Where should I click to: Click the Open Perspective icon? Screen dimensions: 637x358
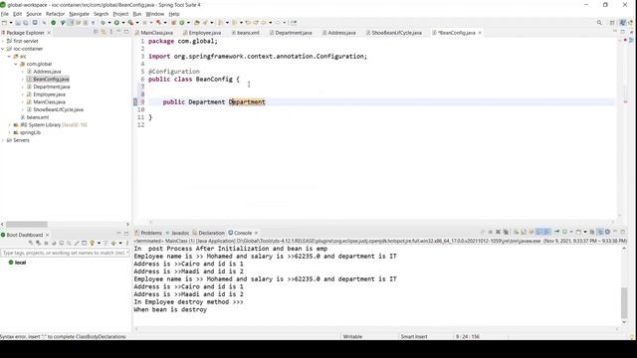612,23
